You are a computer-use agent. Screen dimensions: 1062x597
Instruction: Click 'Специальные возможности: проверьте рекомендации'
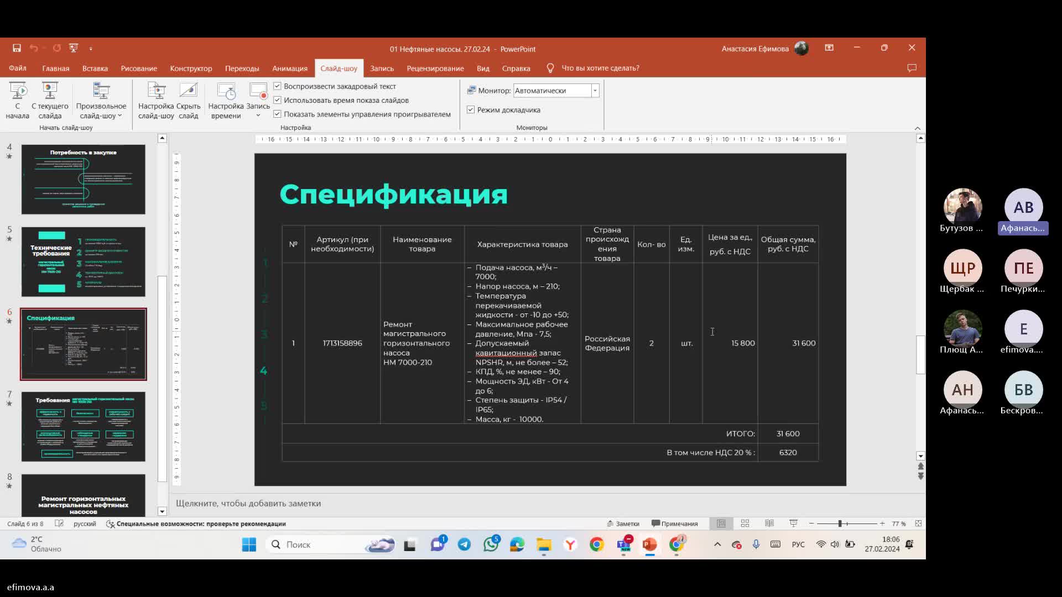[196, 523]
